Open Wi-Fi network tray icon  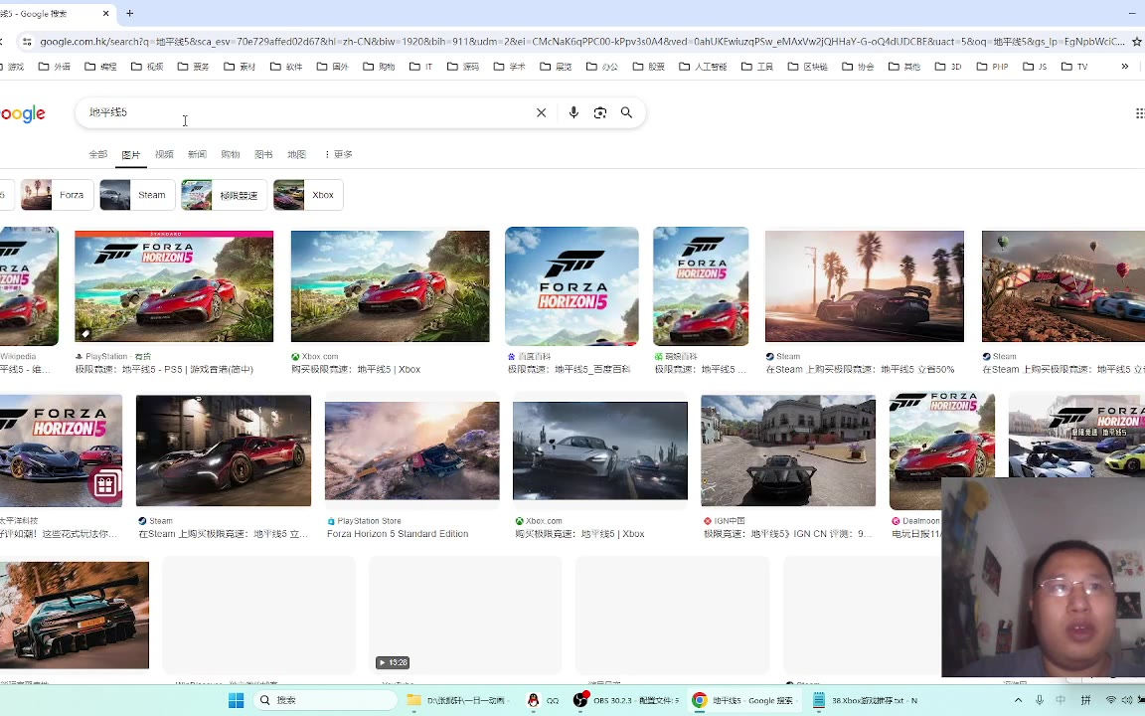[x=1110, y=700]
